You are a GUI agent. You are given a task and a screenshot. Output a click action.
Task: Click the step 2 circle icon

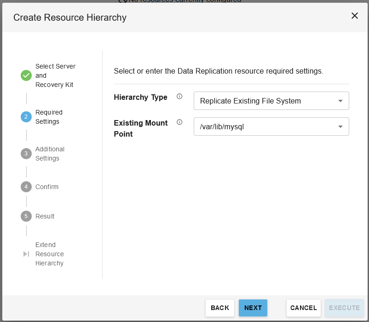[26, 117]
